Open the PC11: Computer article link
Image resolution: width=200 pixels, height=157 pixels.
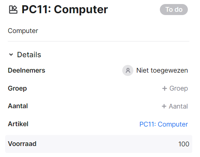164,124
